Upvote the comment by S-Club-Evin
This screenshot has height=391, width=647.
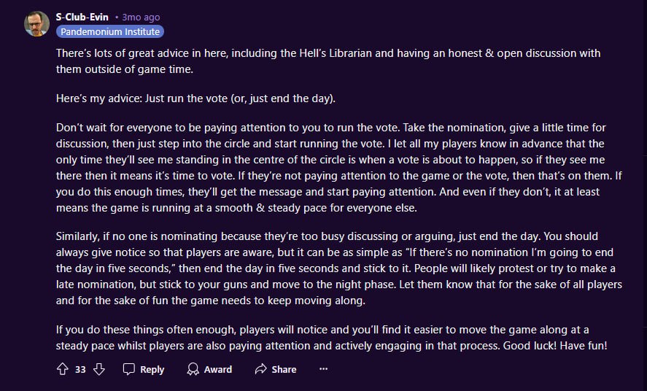point(62,369)
